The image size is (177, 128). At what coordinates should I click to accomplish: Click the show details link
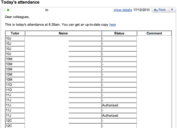click(x=123, y=10)
